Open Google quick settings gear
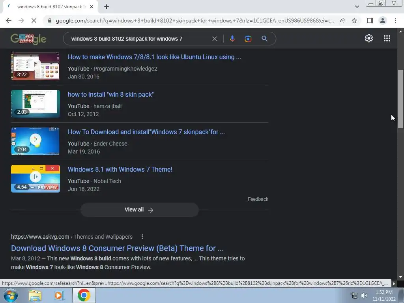The image size is (404, 303). point(369,38)
